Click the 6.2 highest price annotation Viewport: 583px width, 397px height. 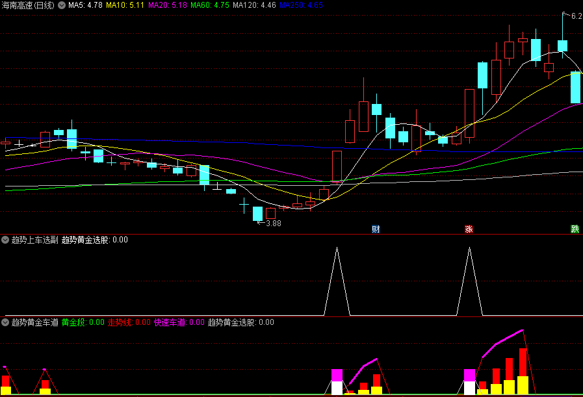click(x=576, y=16)
